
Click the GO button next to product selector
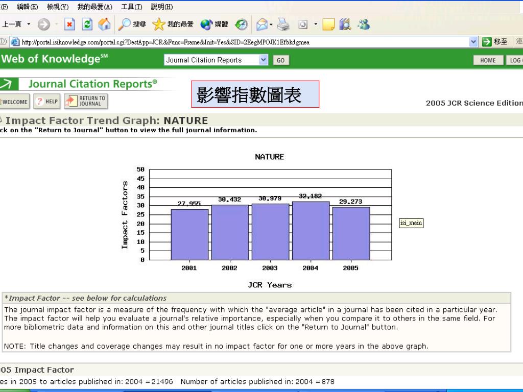coord(281,60)
